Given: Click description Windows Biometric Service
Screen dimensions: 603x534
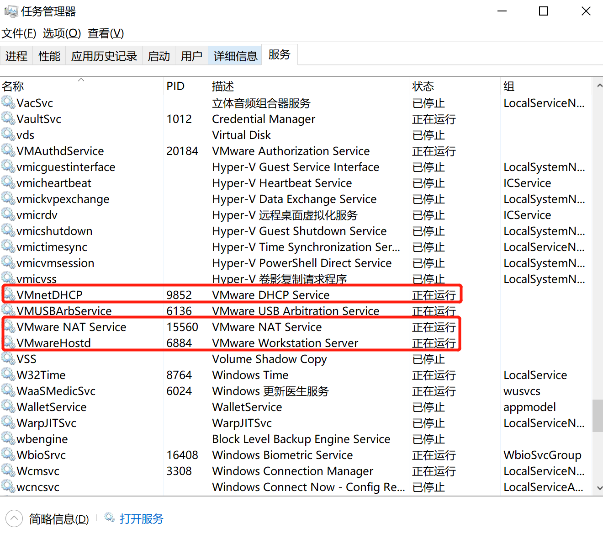Looking at the screenshot, I should click(x=282, y=455).
